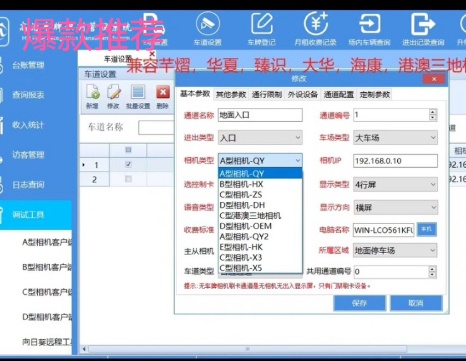Open the 车场类型 dropdown showing 大车场
Screen dimensions: 466x361
[x=395, y=137]
